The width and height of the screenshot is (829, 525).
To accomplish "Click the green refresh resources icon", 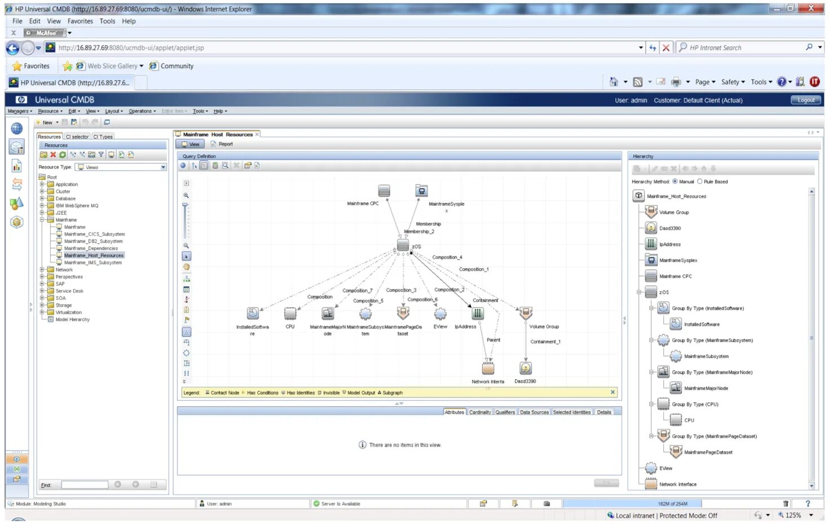I will click(63, 154).
